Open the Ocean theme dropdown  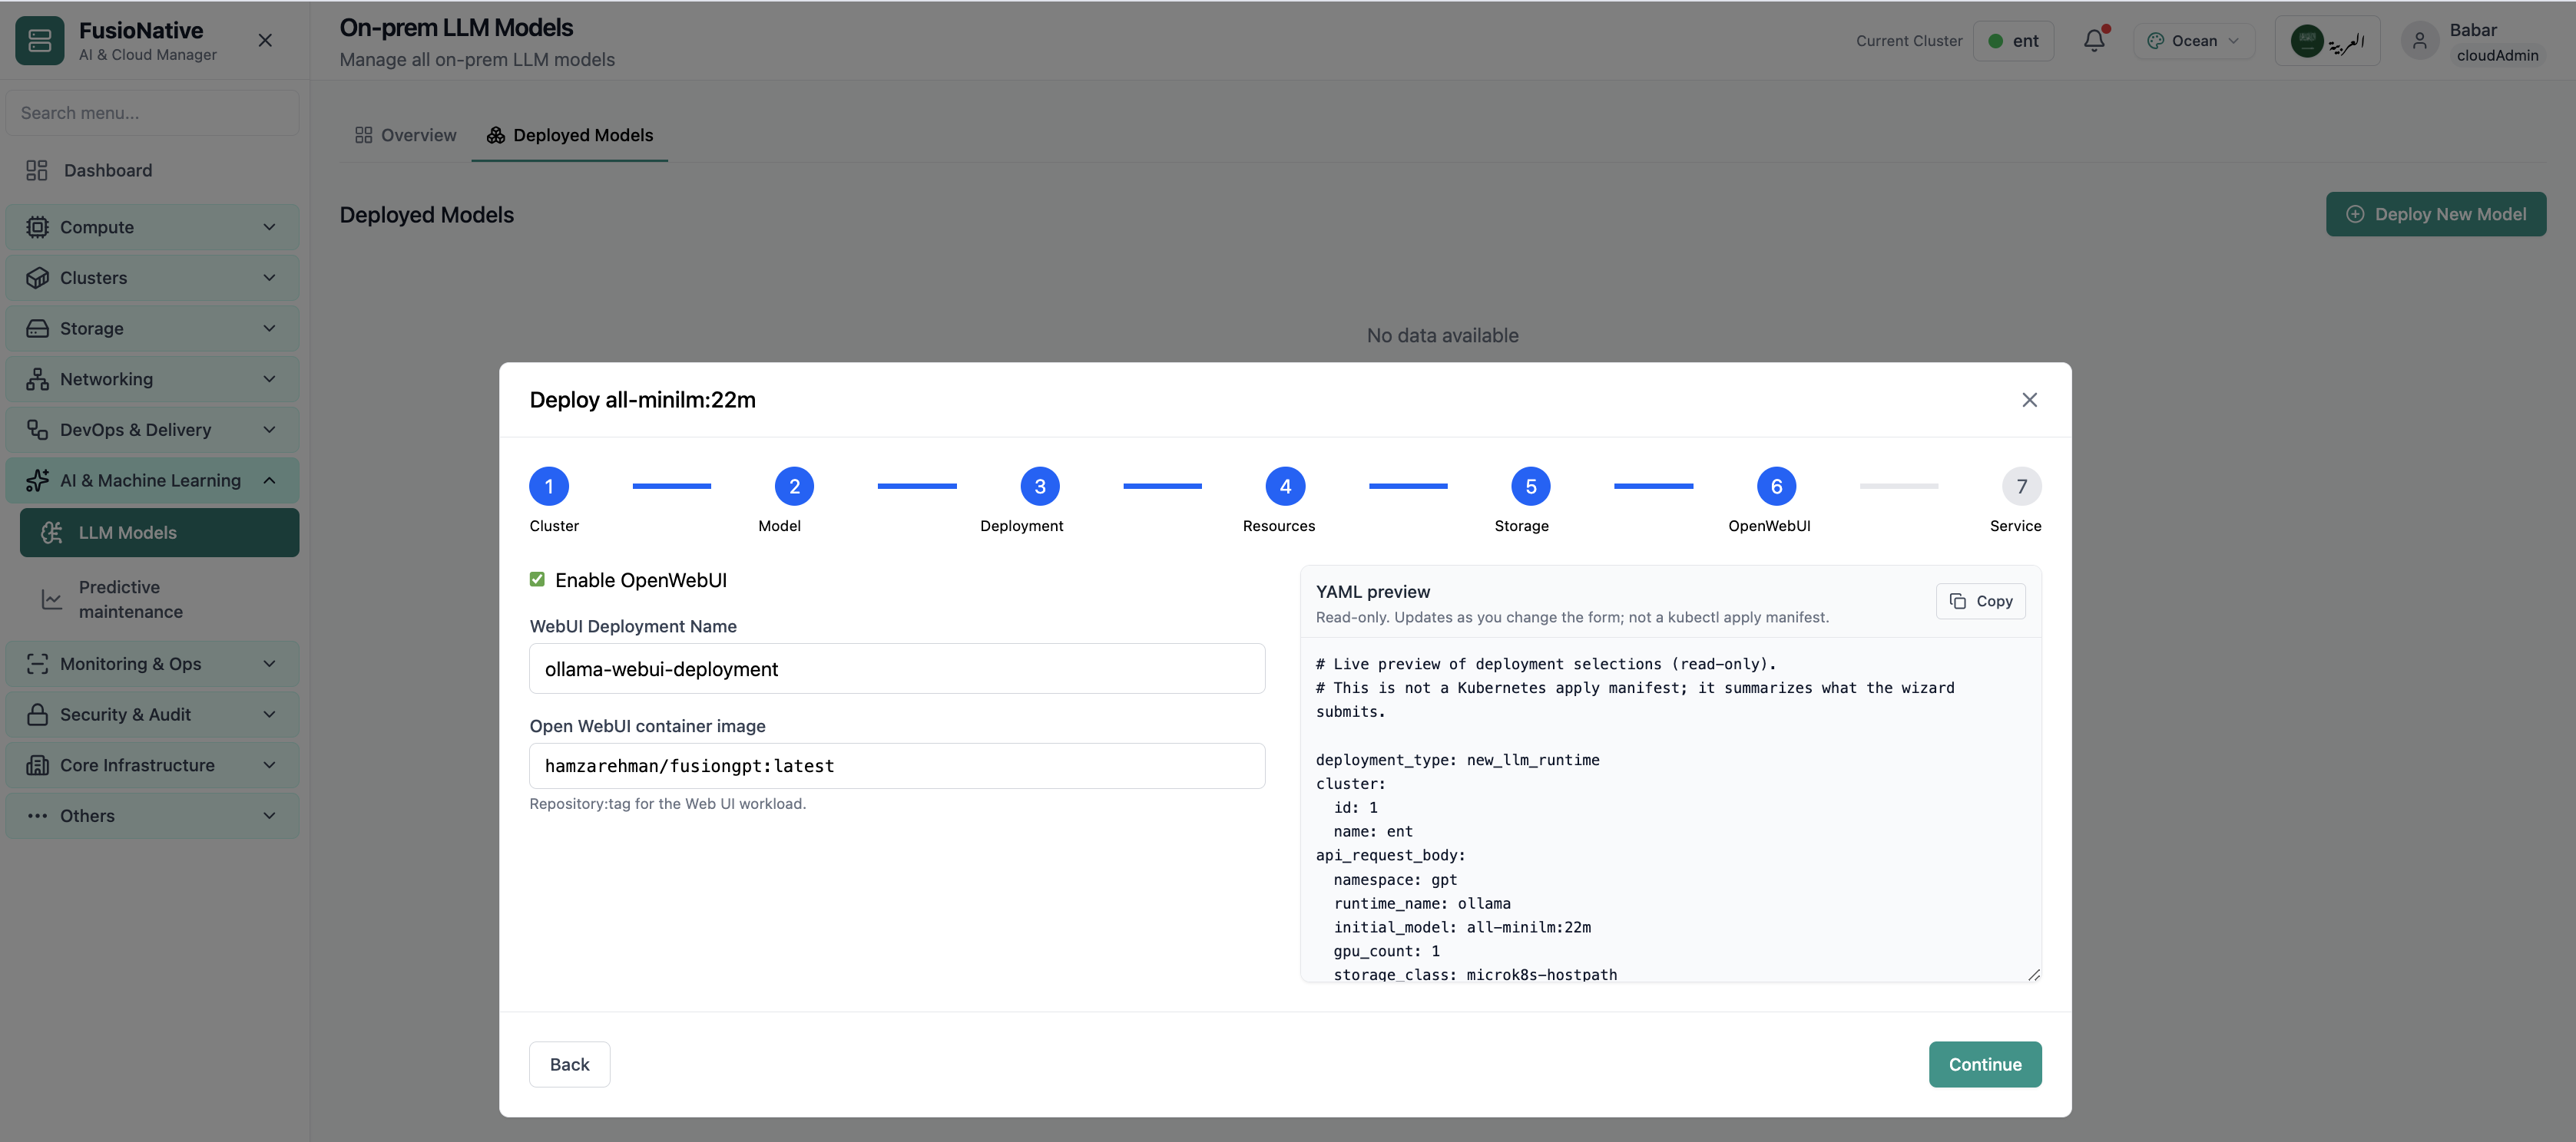(2194, 41)
